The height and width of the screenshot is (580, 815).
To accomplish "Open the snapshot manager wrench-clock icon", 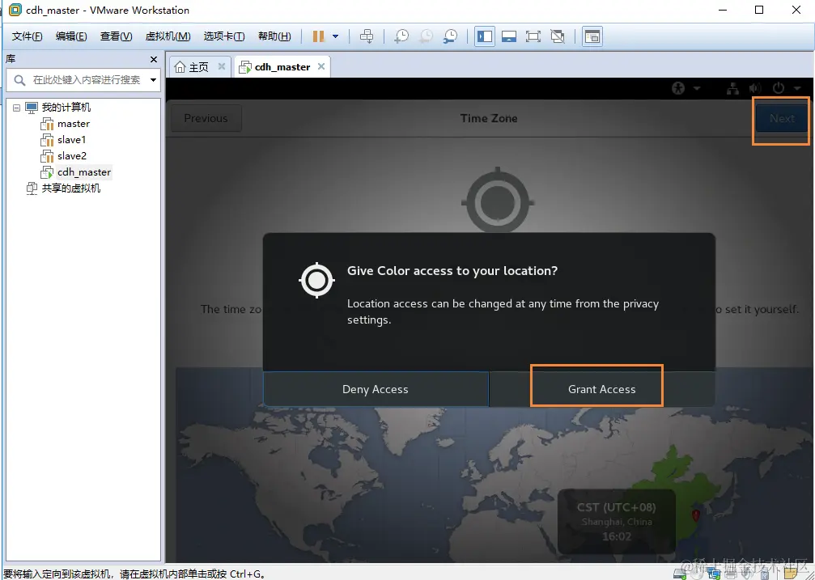I will (x=451, y=36).
